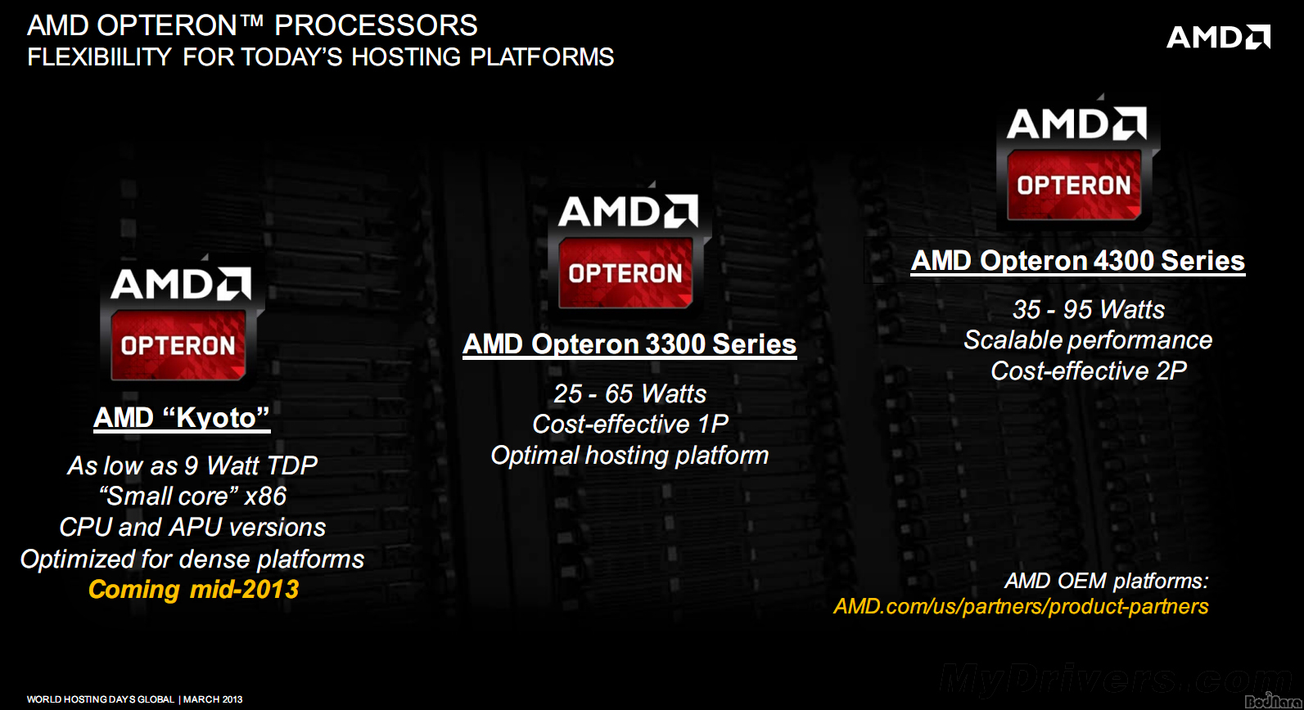
Task: Open the AMD Opteron 4300 Series heading
Action: [1078, 261]
